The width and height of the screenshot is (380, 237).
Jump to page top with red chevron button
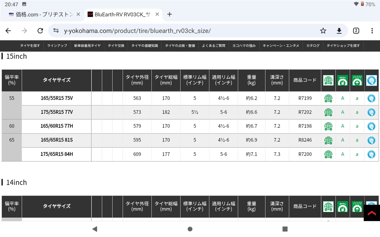(372, 213)
